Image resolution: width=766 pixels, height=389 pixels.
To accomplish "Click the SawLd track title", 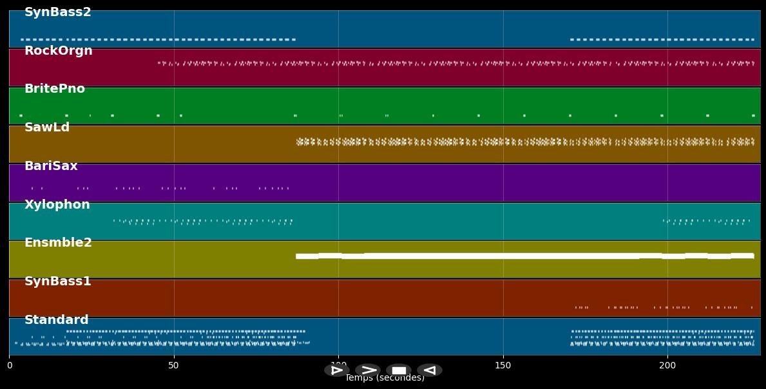I will (x=47, y=128).
